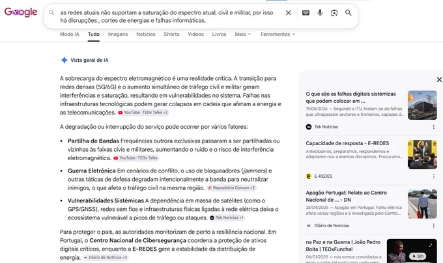Open 'Capacidade de resposta - E-REDES' link
443x263 pixels.
[347, 143]
